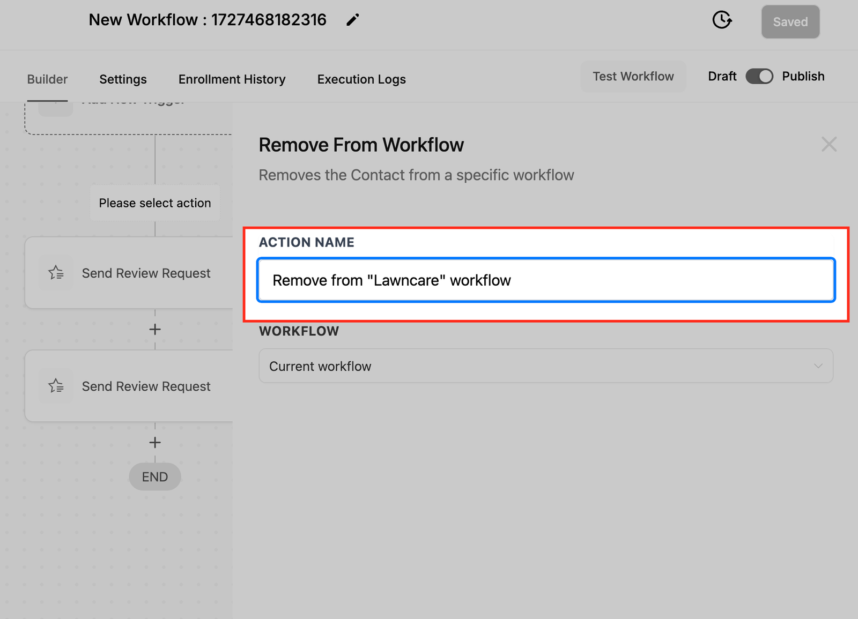This screenshot has height=619, width=858.
Task: Go to the Execution Logs tab
Action: tap(361, 79)
